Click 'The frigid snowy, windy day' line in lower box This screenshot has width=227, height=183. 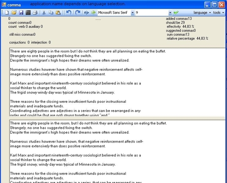point(63,164)
